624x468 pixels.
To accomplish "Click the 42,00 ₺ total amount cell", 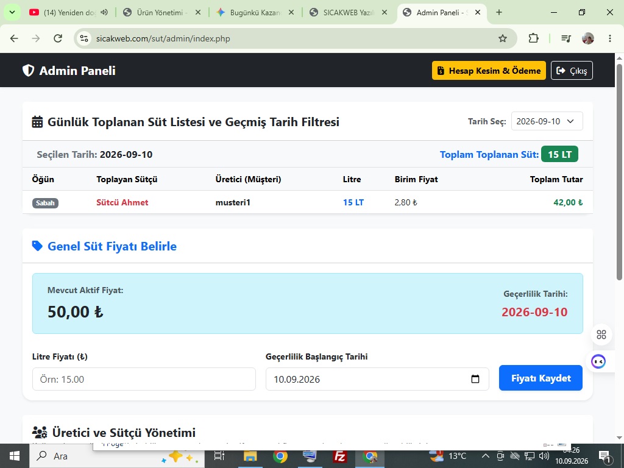I will pos(568,202).
